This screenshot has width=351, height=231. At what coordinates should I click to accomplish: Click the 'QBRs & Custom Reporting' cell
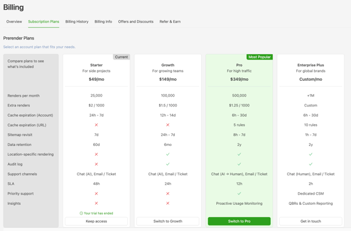(x=311, y=203)
